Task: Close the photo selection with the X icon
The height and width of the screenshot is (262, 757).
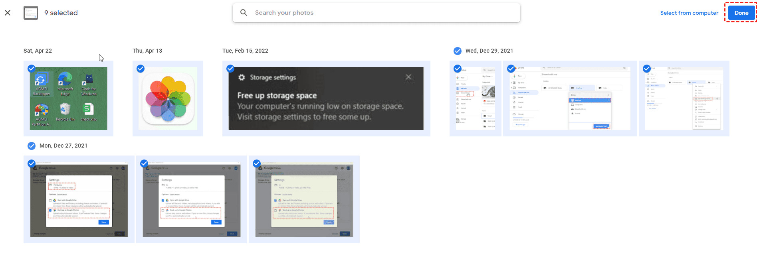Action: pos(8,13)
